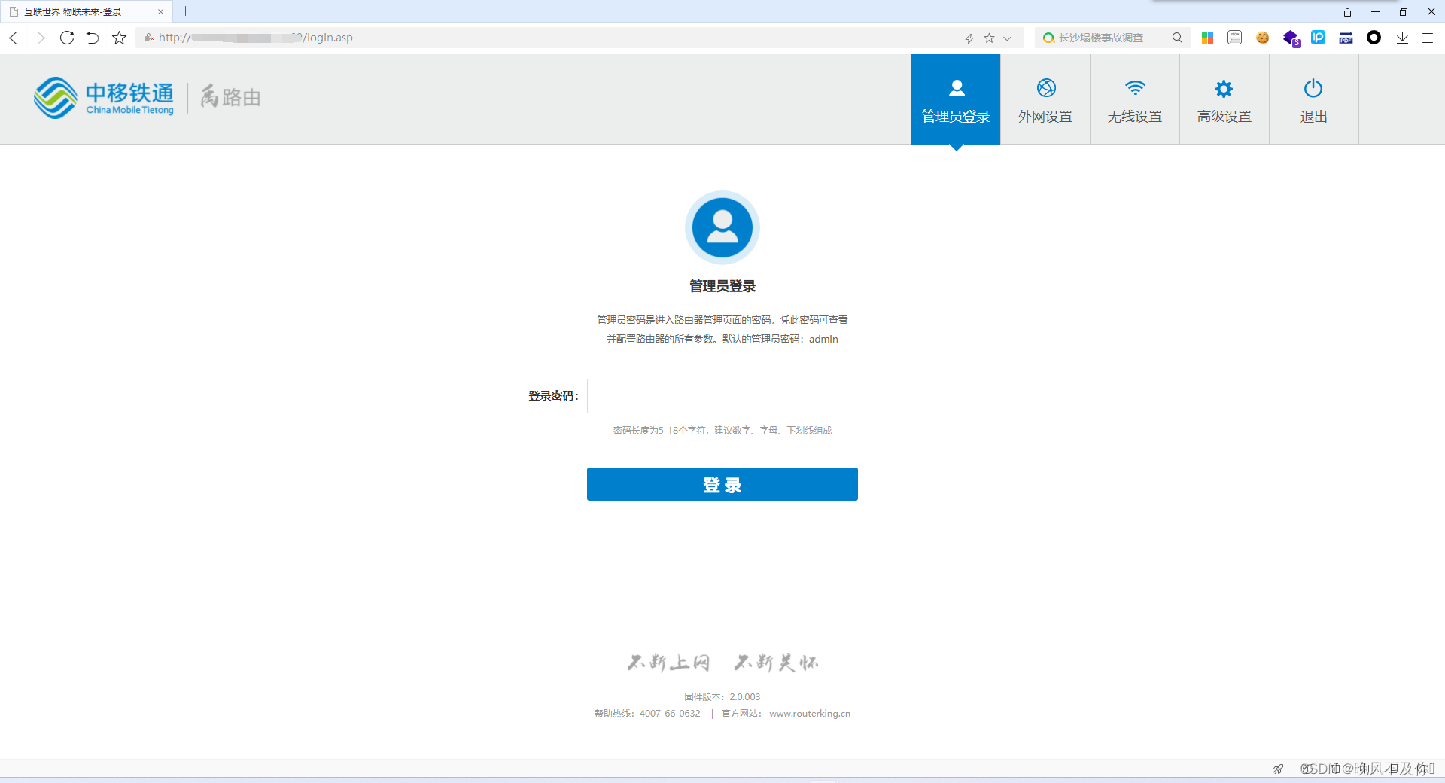This screenshot has height=783, width=1445.
Task: Switch to 无线设置 tab
Action: 1135,99
